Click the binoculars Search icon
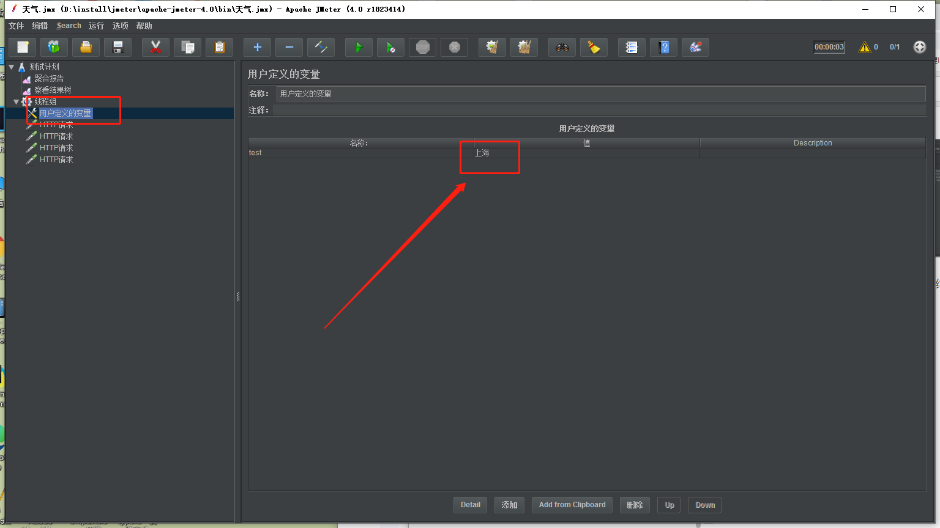The image size is (940, 528). click(x=562, y=47)
